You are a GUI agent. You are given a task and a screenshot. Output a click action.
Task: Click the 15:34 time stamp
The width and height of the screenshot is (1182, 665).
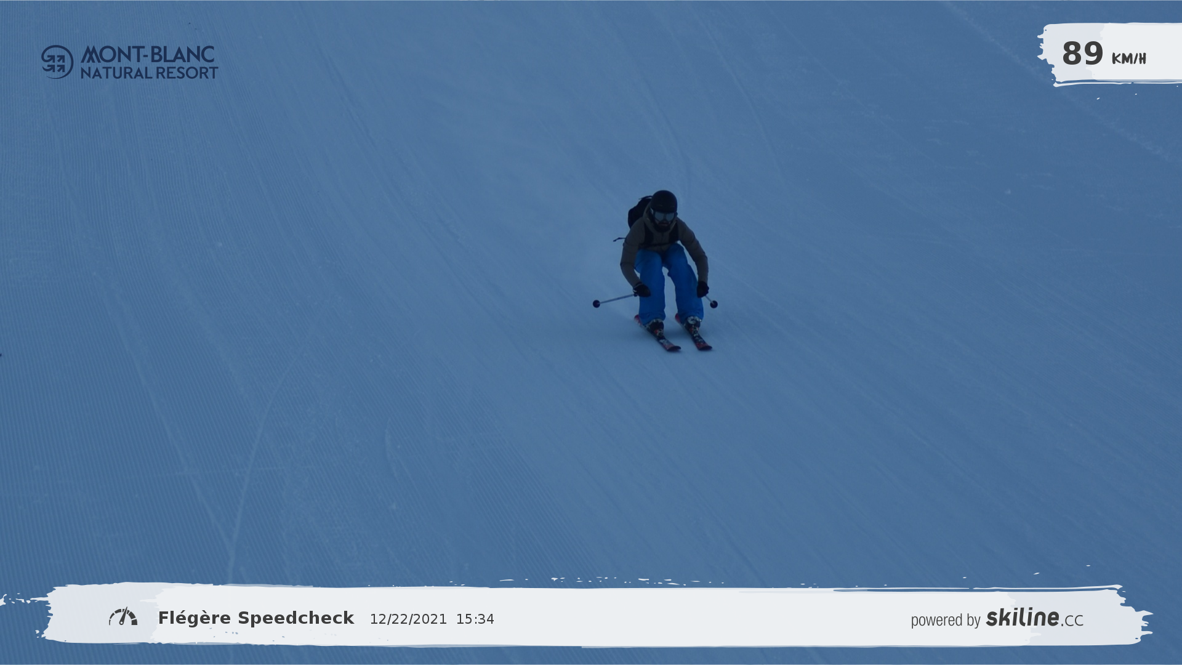point(475,619)
